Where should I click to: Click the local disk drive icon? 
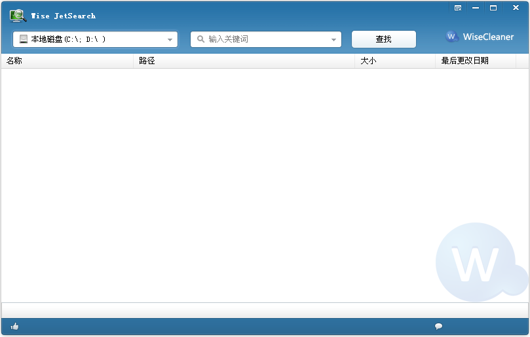[x=24, y=39]
